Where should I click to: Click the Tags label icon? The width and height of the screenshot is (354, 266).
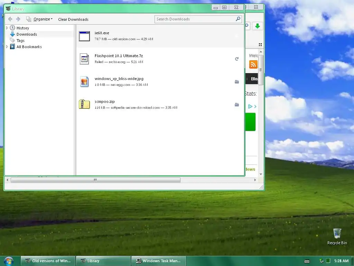click(x=12, y=40)
